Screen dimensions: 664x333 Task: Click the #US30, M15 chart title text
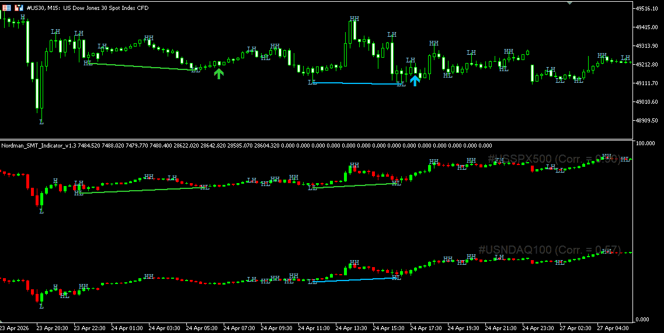pos(88,8)
